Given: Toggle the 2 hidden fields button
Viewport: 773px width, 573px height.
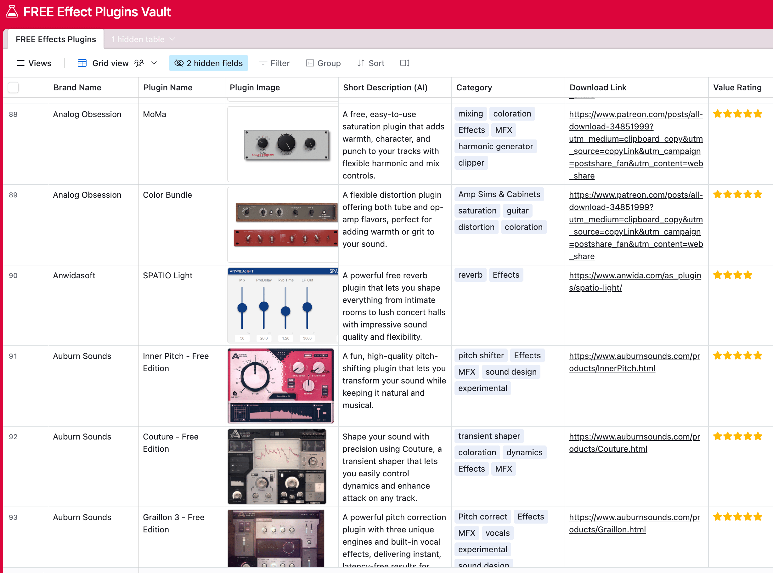Looking at the screenshot, I should click(x=208, y=63).
